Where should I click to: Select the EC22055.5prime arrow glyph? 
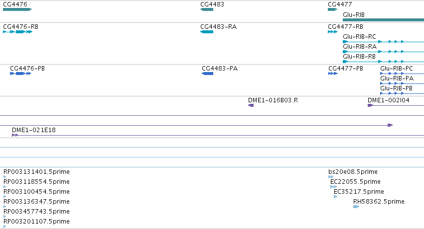click(334, 187)
